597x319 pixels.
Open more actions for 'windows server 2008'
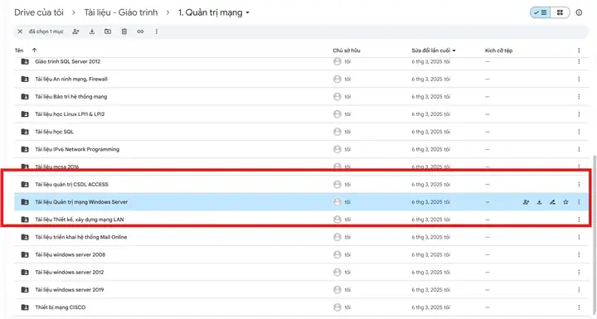[x=579, y=254]
